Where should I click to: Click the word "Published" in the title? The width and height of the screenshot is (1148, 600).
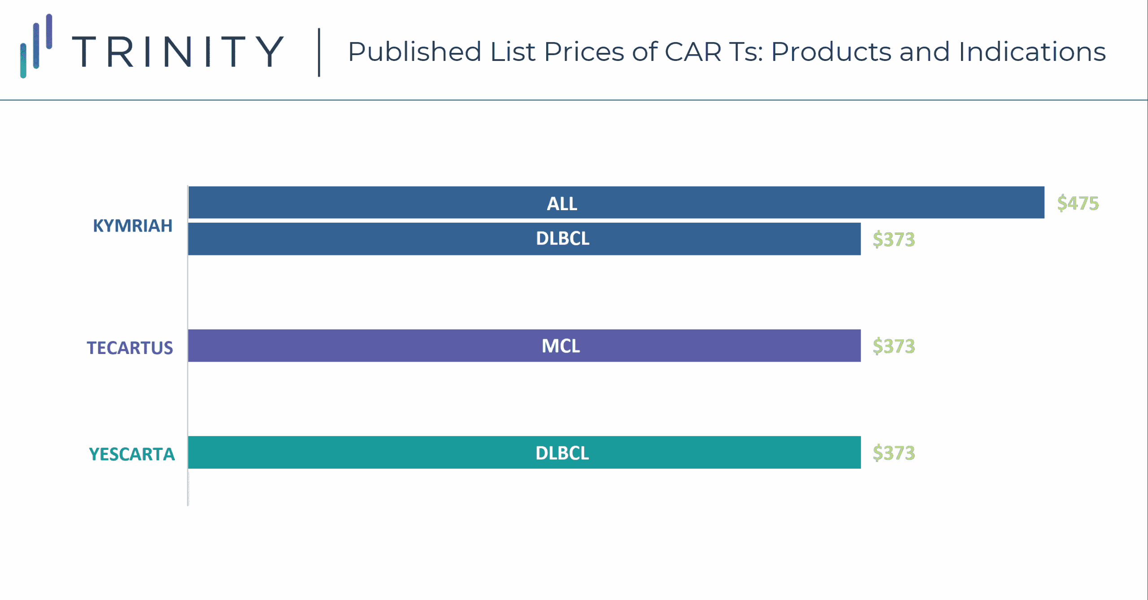coord(414,52)
